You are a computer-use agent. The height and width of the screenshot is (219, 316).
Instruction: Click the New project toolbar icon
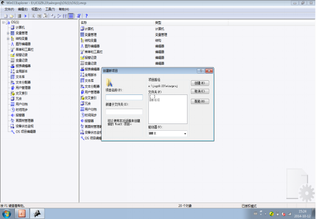[6, 16]
